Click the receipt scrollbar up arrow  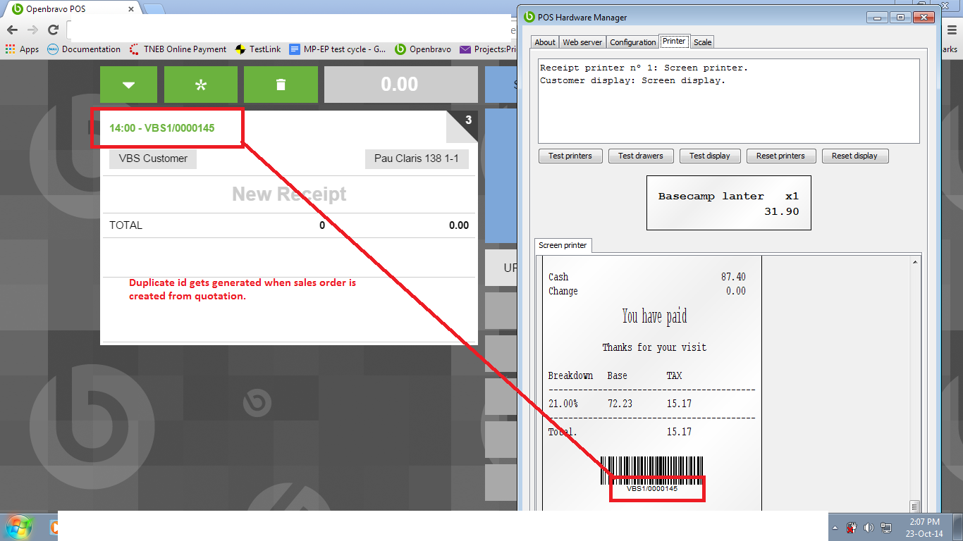click(914, 262)
